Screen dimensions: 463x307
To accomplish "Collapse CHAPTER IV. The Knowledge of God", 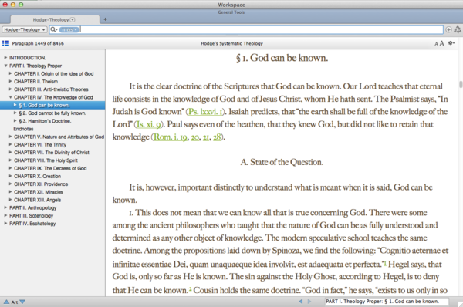I will [x=10, y=97].
